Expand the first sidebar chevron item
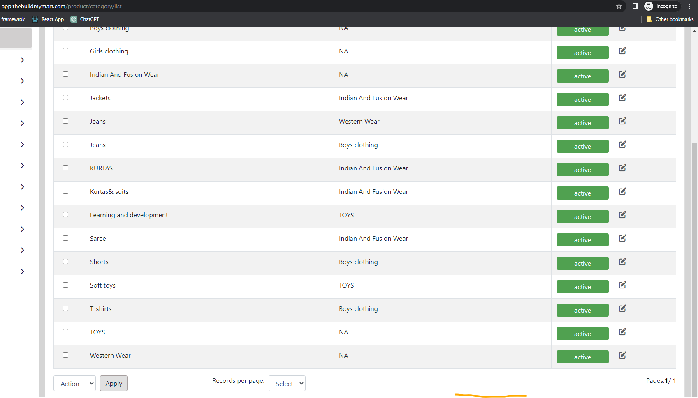 coord(22,60)
